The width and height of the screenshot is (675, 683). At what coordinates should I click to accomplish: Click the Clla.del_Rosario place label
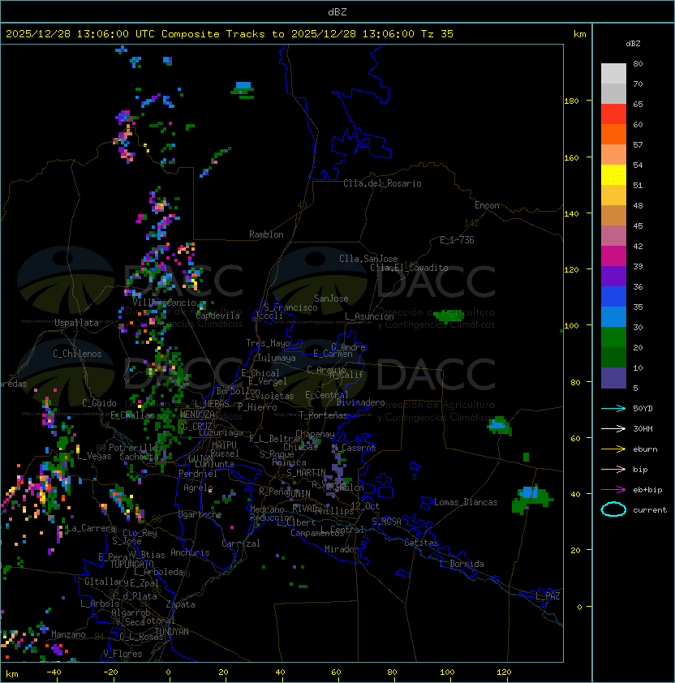click(382, 183)
